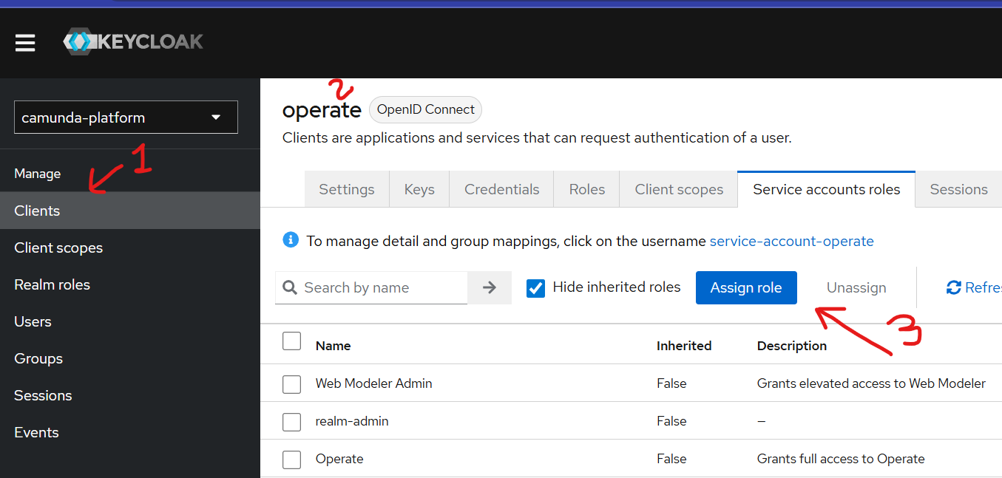
Task: Open the service-account-operate link
Action: pyautogui.click(x=791, y=242)
